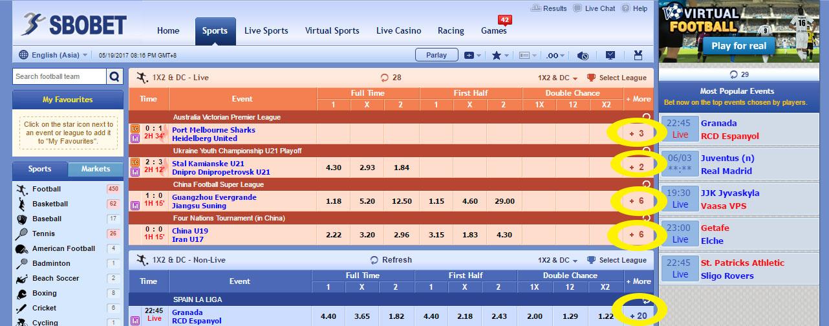Click Select League in Non-Live panel
The height and width of the screenshot is (326, 829).
[x=616, y=260]
